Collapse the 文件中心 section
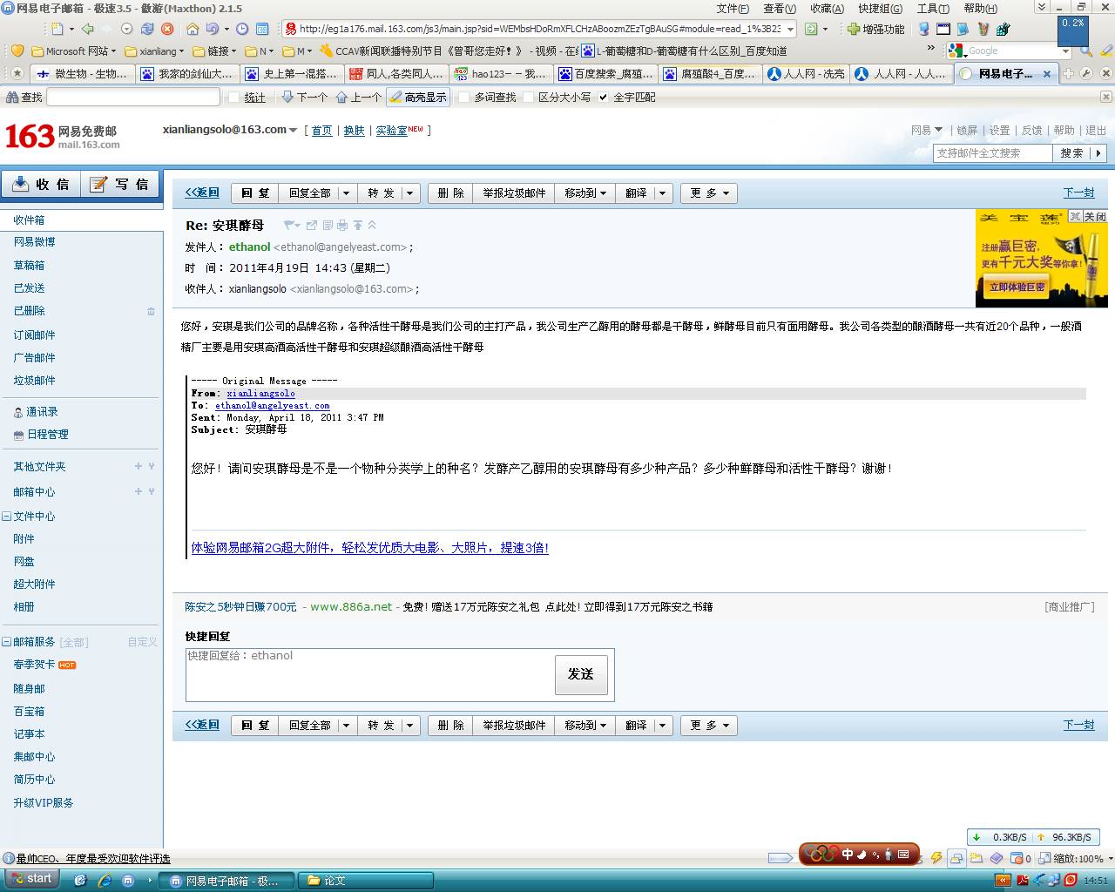The width and height of the screenshot is (1115, 892). (x=6, y=517)
